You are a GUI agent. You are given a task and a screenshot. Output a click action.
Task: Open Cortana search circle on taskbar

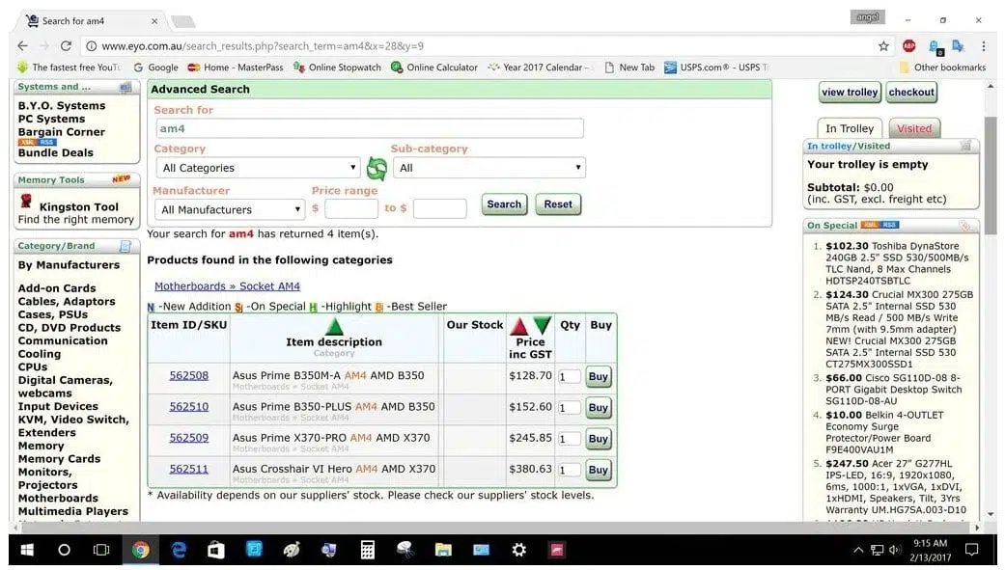click(x=64, y=550)
